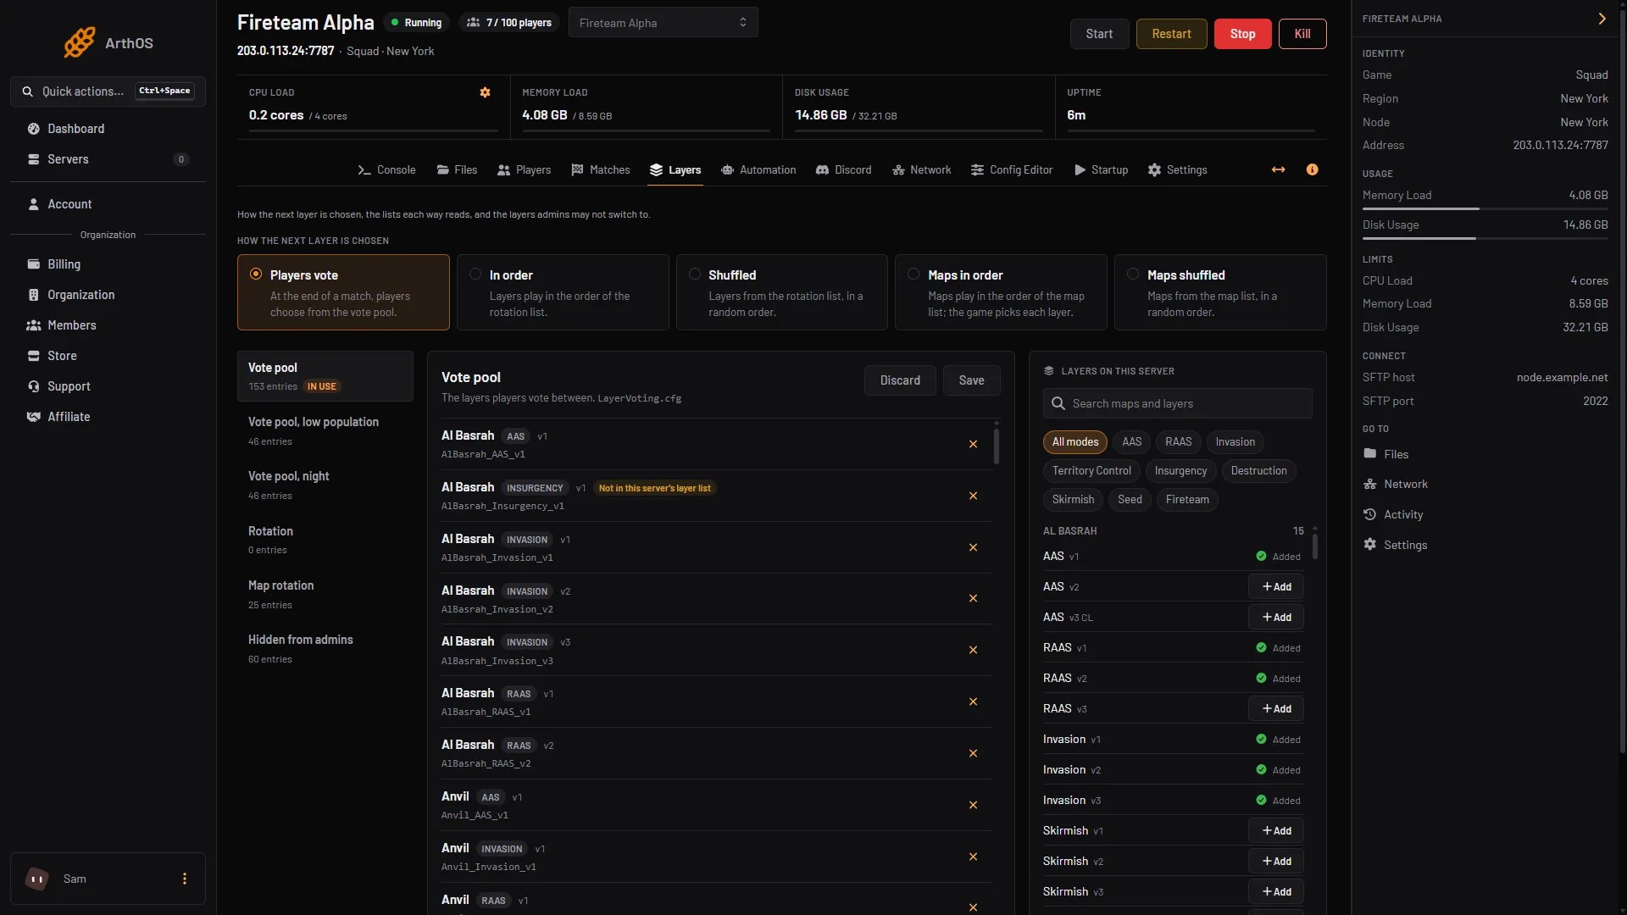
Task: Filter layers by Territory Control mode
Action: [x=1091, y=471]
